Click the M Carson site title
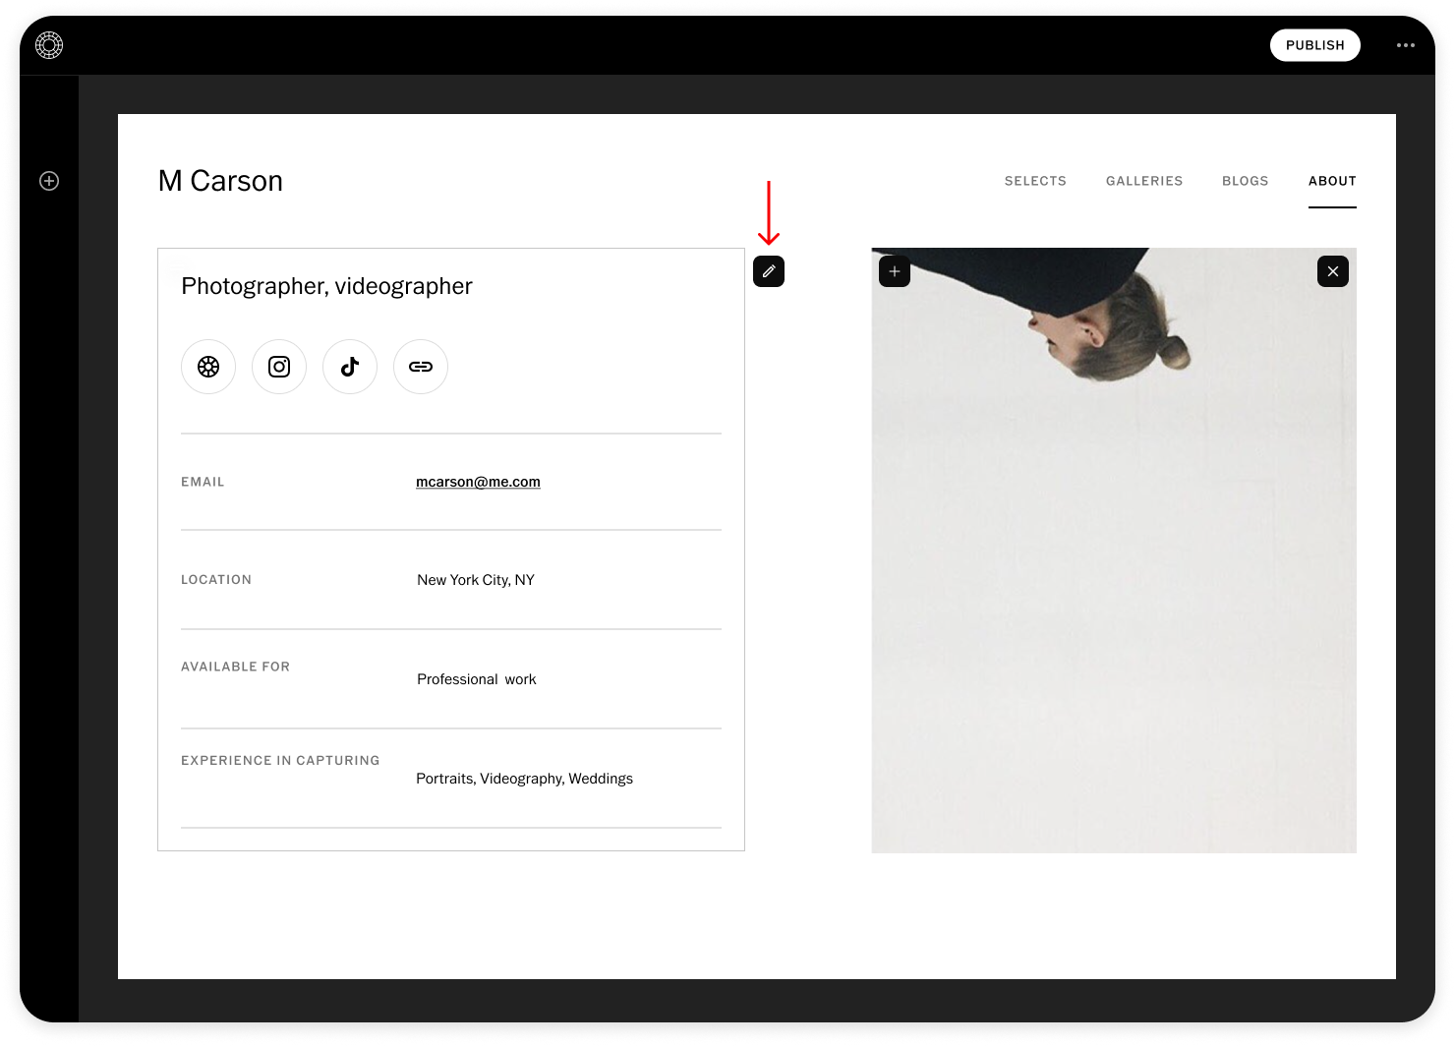 click(220, 181)
